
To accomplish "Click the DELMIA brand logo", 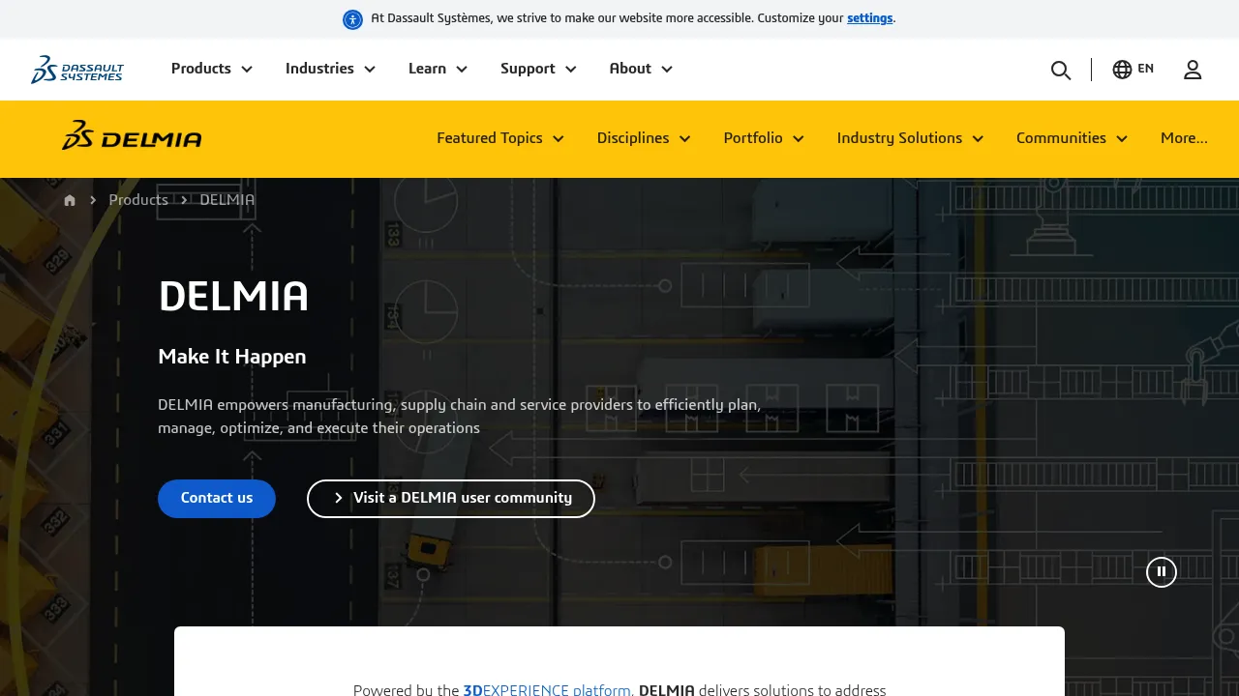I will [x=132, y=136].
